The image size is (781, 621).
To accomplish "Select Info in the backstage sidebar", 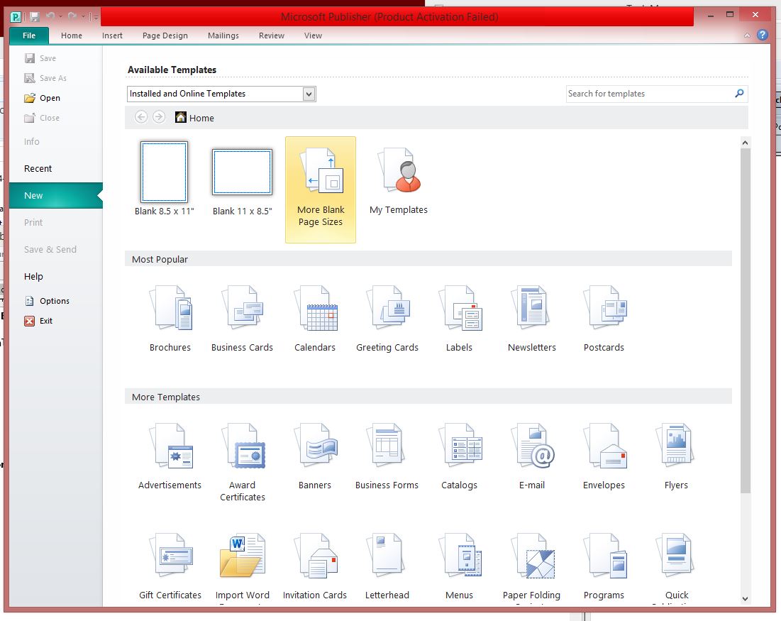I will pyautogui.click(x=31, y=141).
